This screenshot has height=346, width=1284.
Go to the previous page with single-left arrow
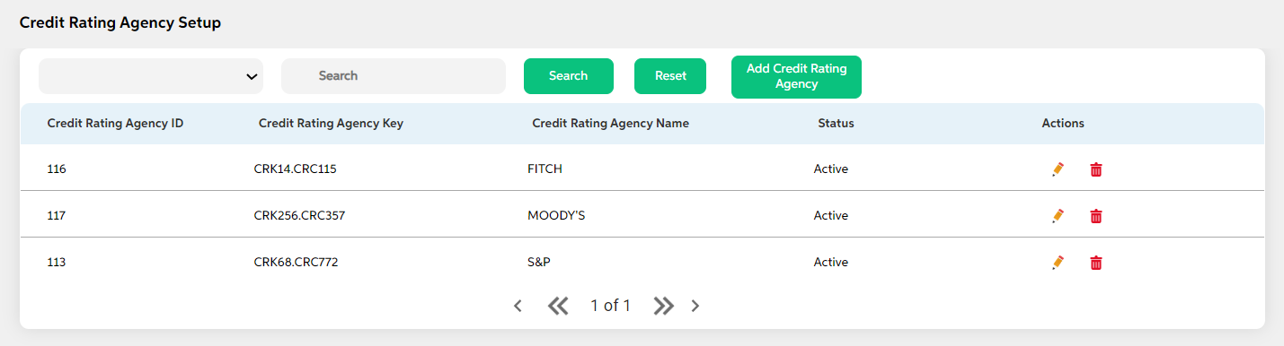click(x=518, y=306)
